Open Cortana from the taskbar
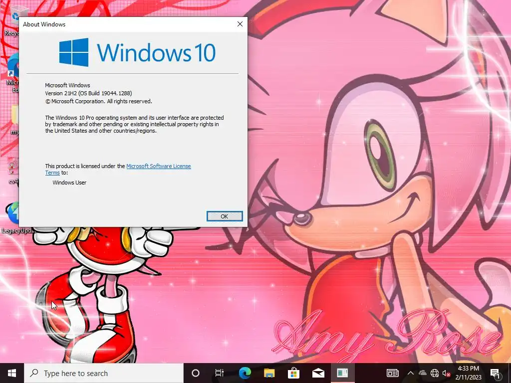This screenshot has width=511, height=383. click(196, 373)
